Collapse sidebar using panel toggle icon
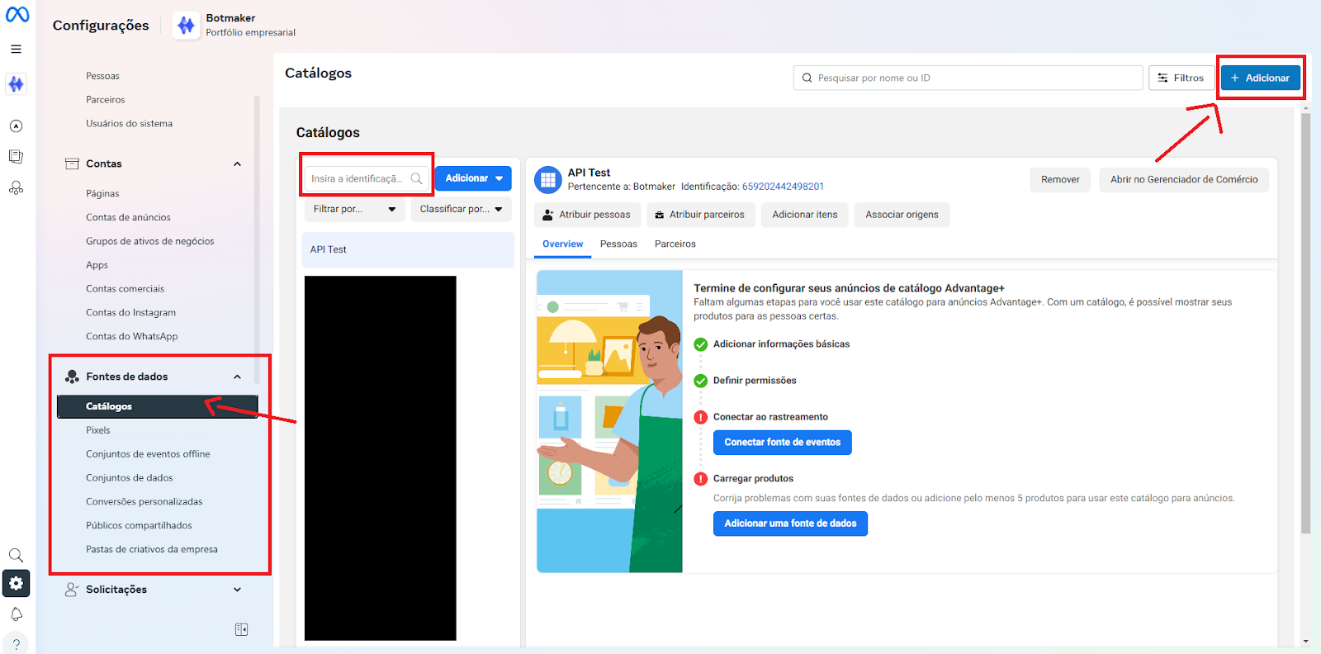This screenshot has height=654, width=1321. pyautogui.click(x=241, y=629)
